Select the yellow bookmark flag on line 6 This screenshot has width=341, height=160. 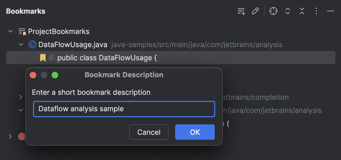43,58
